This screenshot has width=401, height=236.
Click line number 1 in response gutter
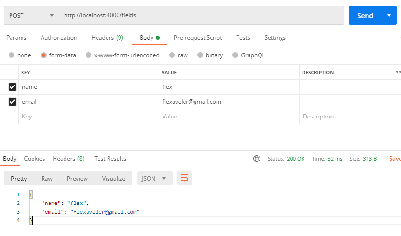[x=18, y=194]
